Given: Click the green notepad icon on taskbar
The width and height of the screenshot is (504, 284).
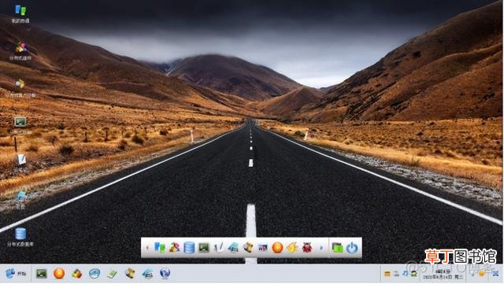Looking at the screenshot, I should pos(112,274).
